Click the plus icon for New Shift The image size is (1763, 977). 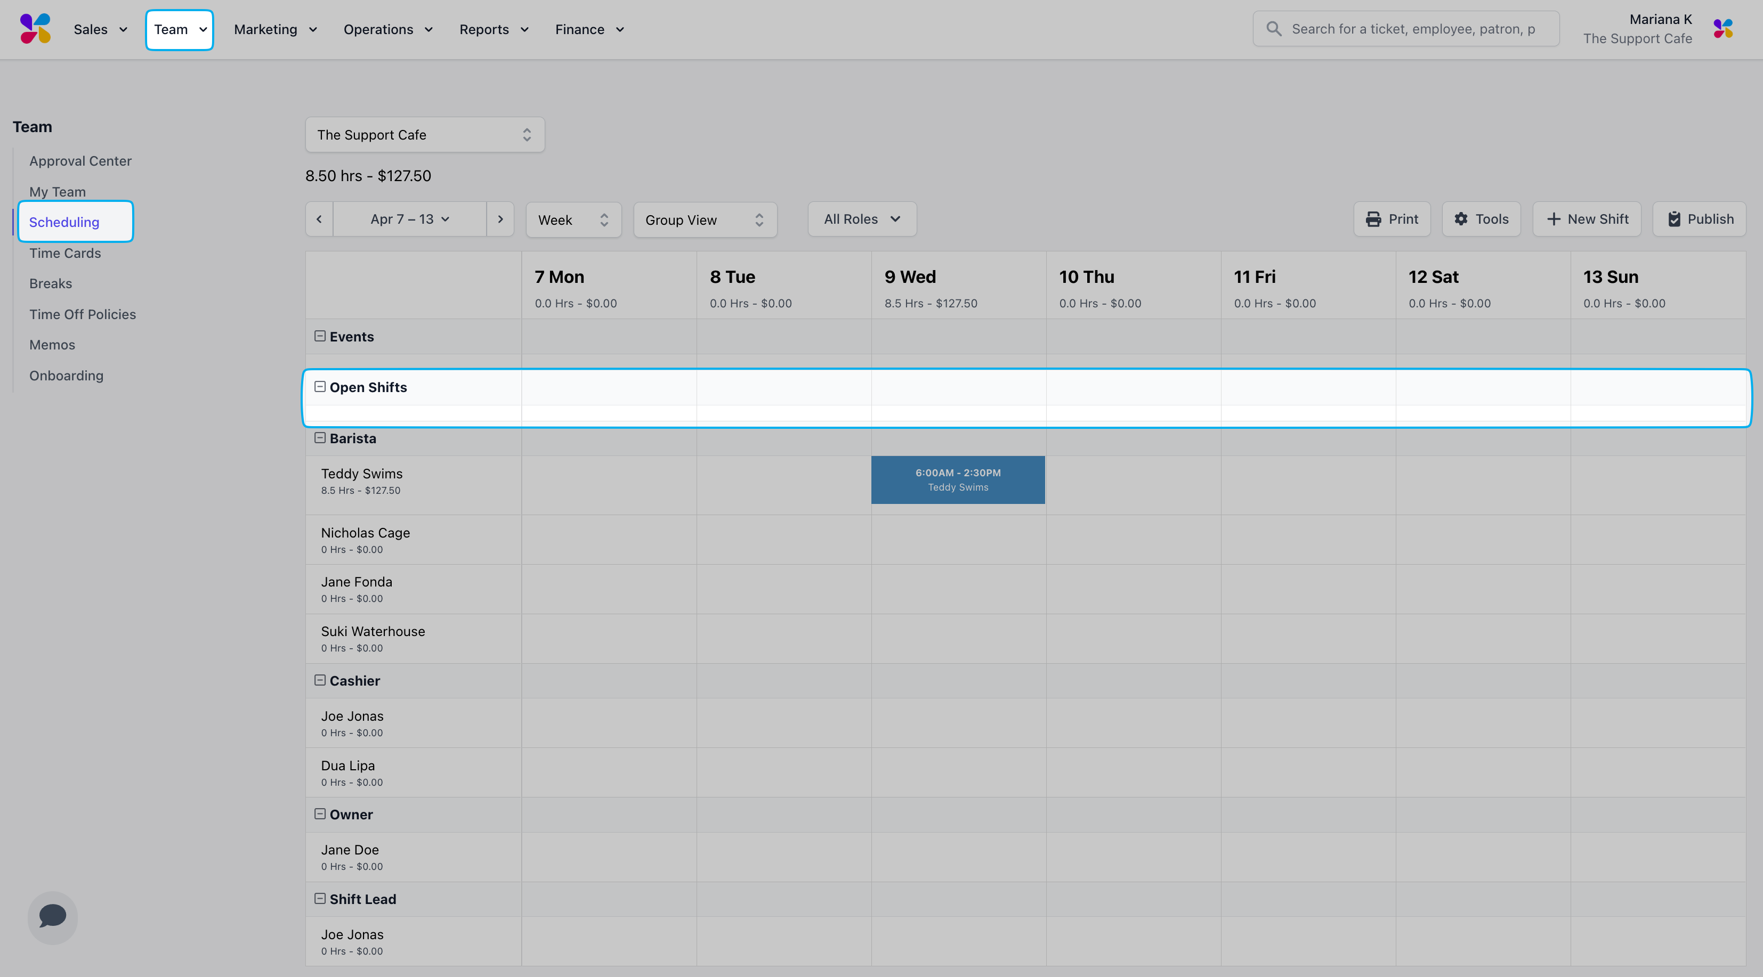click(1554, 219)
